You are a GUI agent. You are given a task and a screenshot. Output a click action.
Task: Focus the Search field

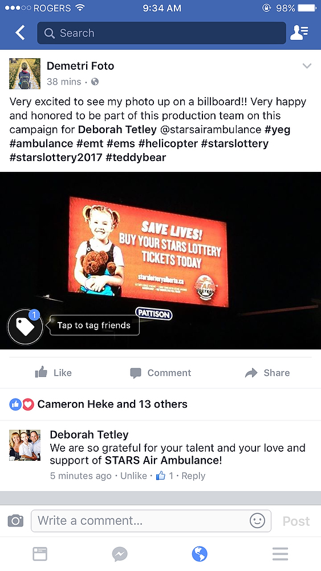point(161,33)
